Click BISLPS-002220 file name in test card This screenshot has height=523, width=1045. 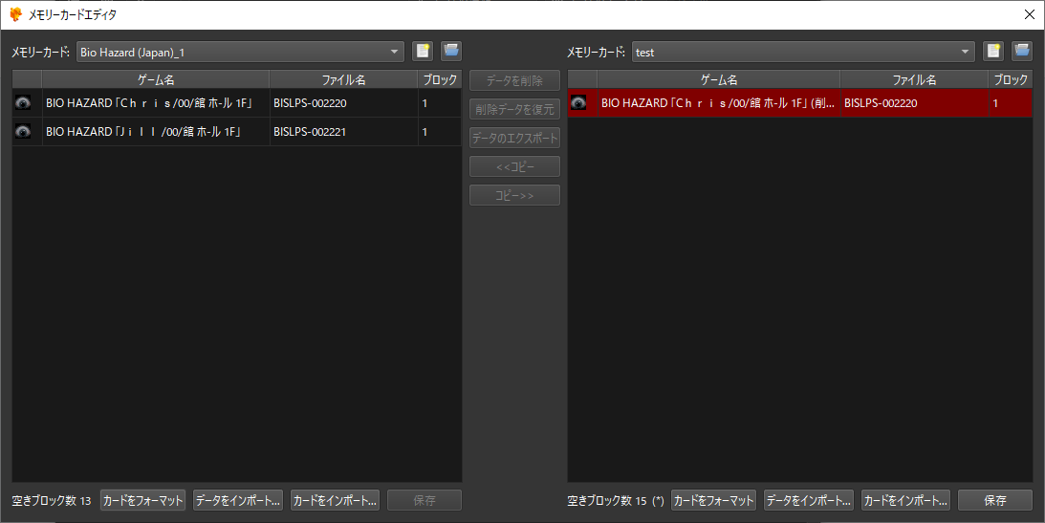point(914,103)
